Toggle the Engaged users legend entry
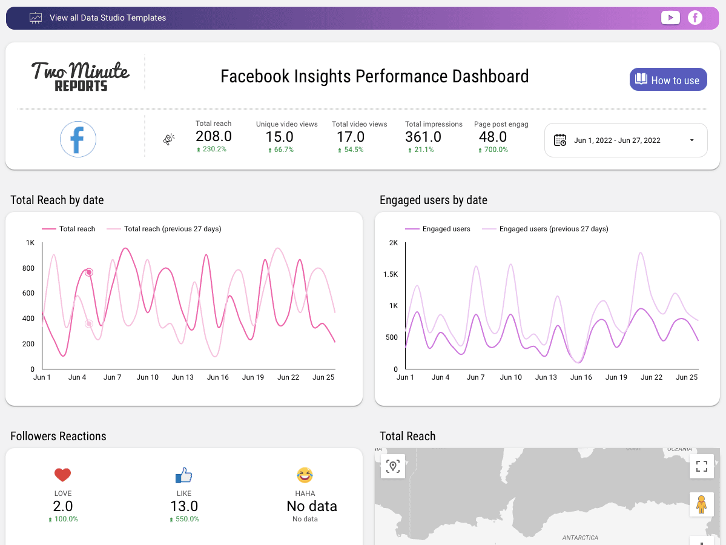Image resolution: width=726 pixels, height=545 pixels. point(445,228)
